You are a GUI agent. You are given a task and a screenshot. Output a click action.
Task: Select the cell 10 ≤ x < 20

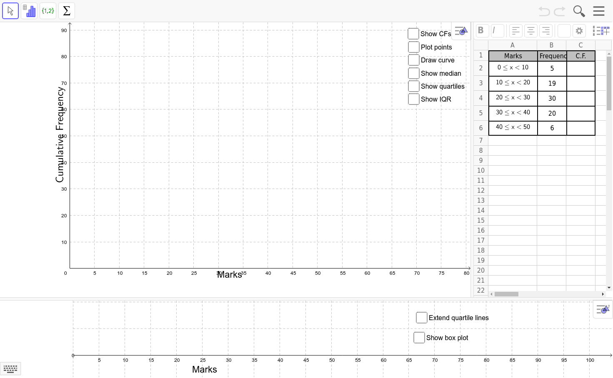click(x=513, y=83)
